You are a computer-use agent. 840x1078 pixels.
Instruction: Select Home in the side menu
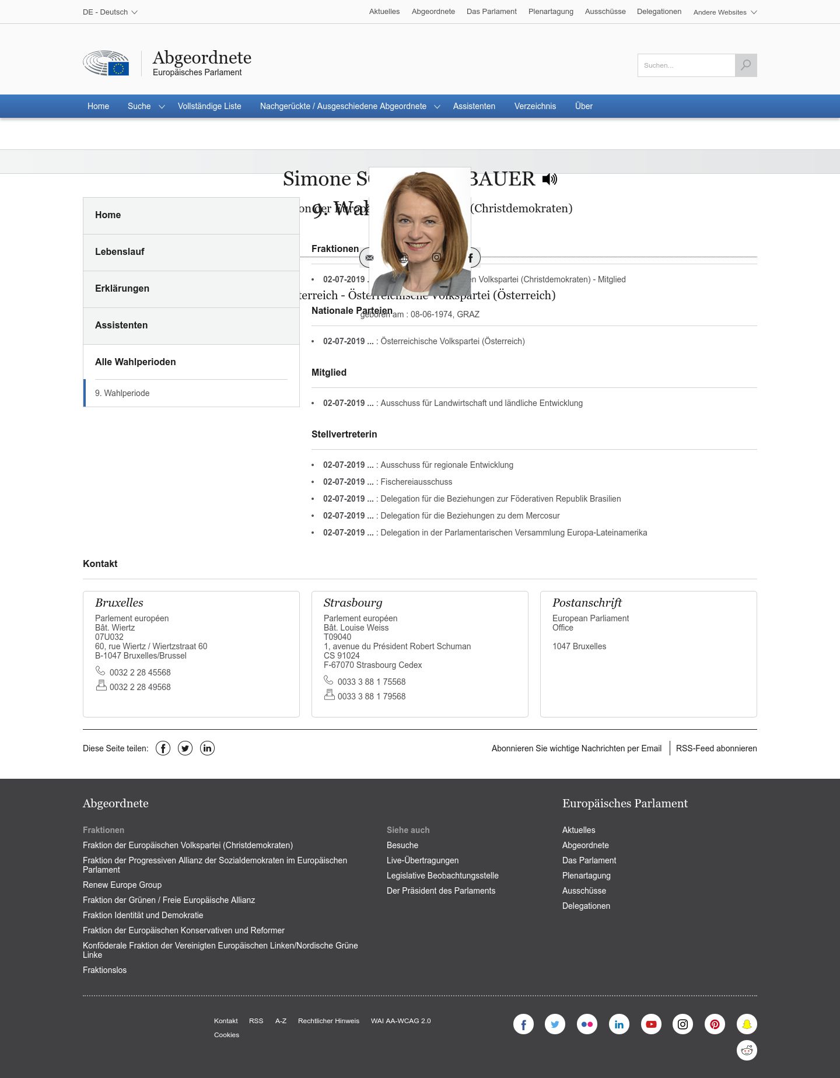[191, 215]
